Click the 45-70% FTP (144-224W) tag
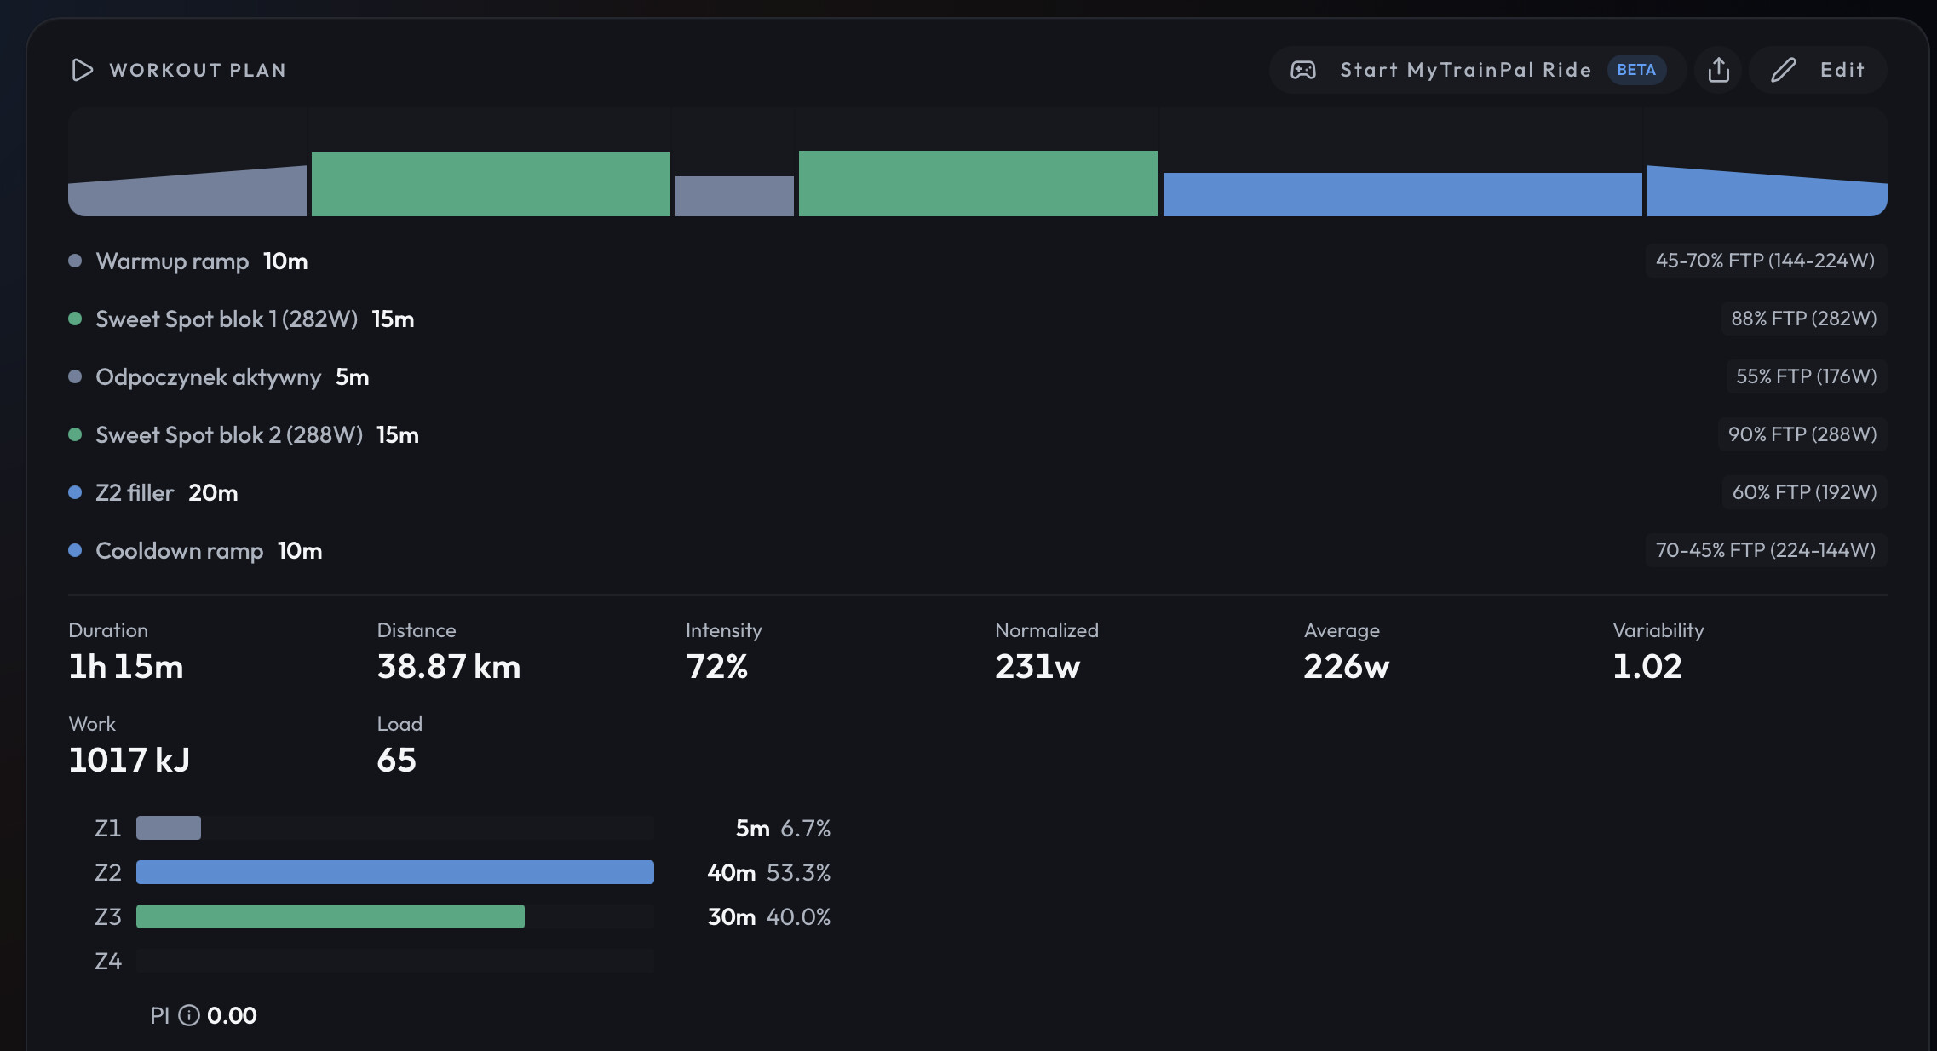 tap(1765, 261)
